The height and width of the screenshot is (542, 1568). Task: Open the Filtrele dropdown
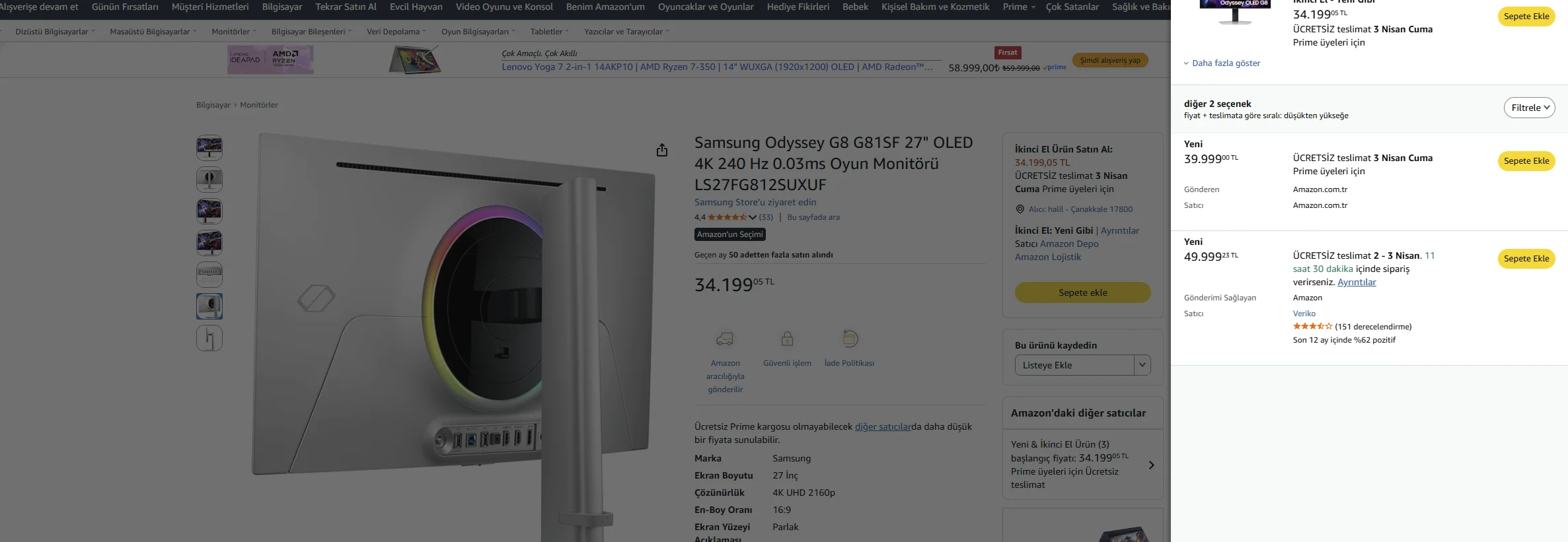[1529, 108]
